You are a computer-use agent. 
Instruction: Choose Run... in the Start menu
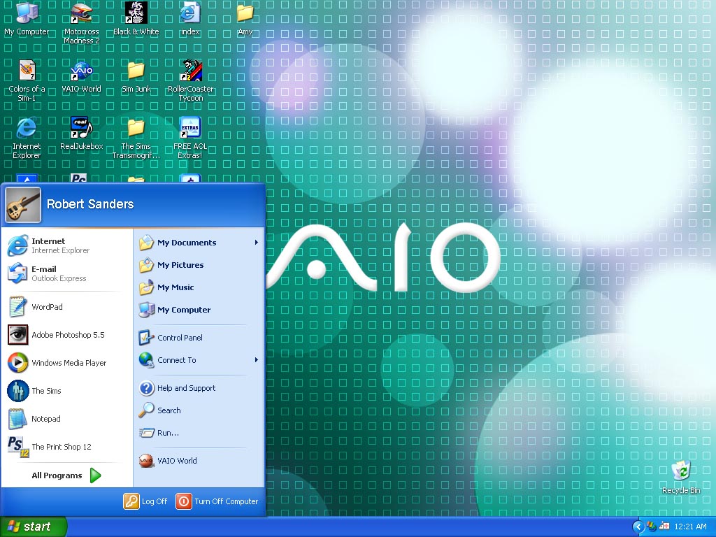coord(199,433)
